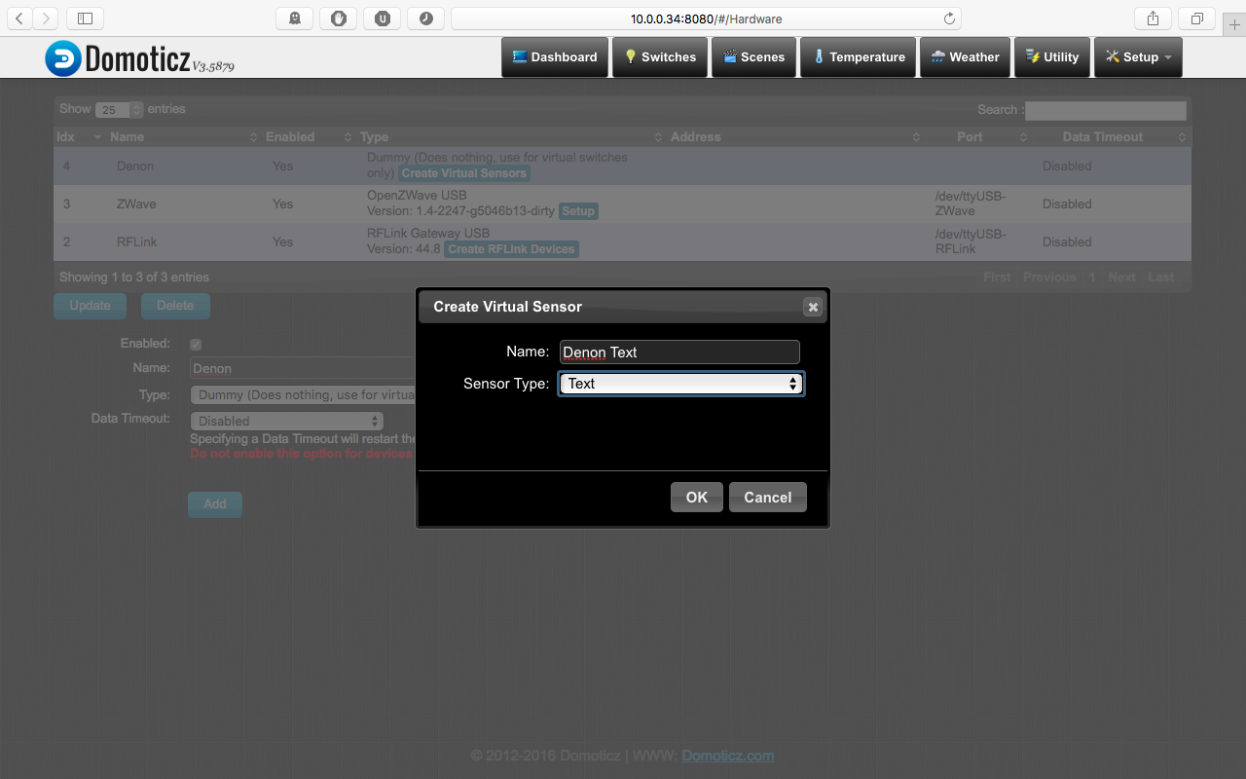The width and height of the screenshot is (1246, 779).
Task: Change the Show entries count dropdown
Action: point(120,110)
